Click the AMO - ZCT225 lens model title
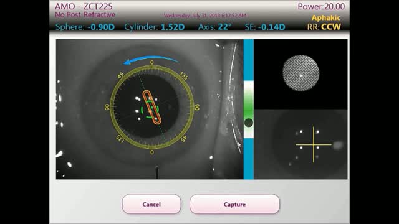The height and width of the screenshot is (224, 399). [x=84, y=6]
